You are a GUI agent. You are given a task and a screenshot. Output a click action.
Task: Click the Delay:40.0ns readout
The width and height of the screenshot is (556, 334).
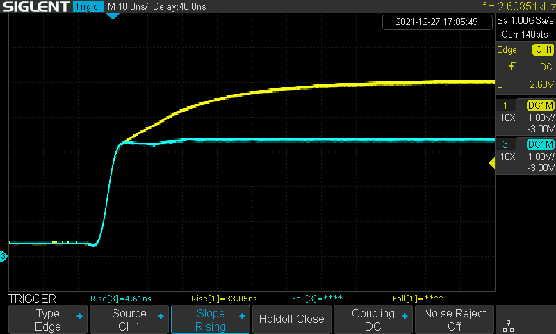(x=179, y=6)
